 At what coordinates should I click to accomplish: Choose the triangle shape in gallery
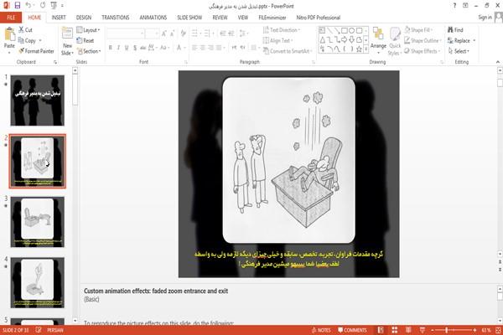(323, 39)
